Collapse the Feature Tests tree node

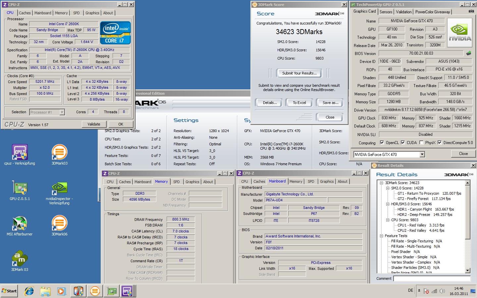381,236
